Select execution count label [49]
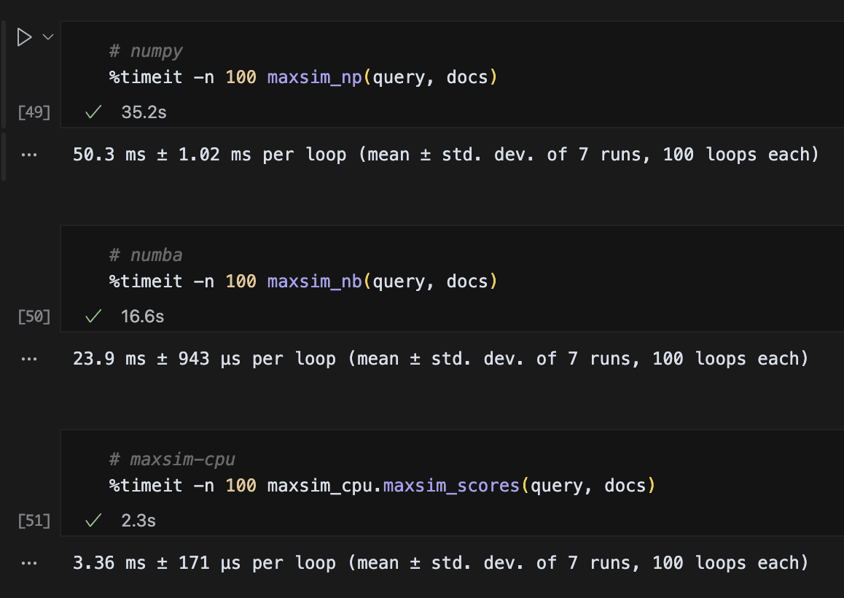 tap(34, 112)
